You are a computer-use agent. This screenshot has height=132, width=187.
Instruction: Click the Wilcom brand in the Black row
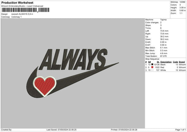pyautogui.click(x=182, y=64)
